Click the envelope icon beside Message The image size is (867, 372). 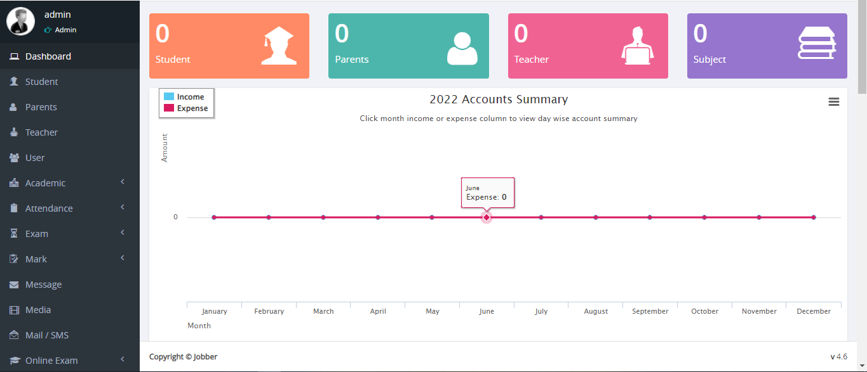tap(14, 285)
